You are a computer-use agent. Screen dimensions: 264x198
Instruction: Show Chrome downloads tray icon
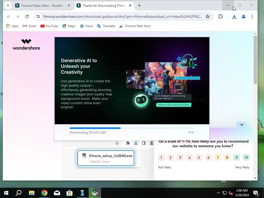click(x=234, y=16)
